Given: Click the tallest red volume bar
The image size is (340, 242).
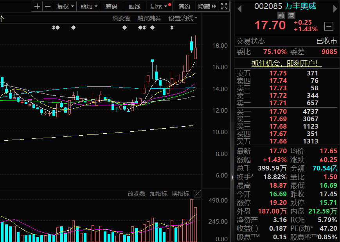Looking at the screenshot, I should (x=191, y=220).
